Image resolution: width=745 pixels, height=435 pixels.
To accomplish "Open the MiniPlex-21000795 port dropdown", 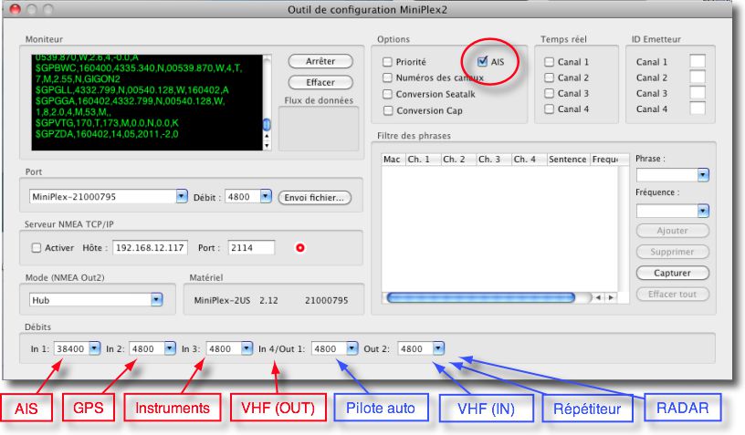I will [182, 196].
